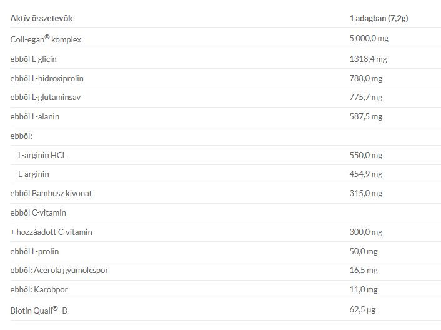The image size is (441, 330).
Task: Select the 300,0 mg value
Action: tap(365, 232)
